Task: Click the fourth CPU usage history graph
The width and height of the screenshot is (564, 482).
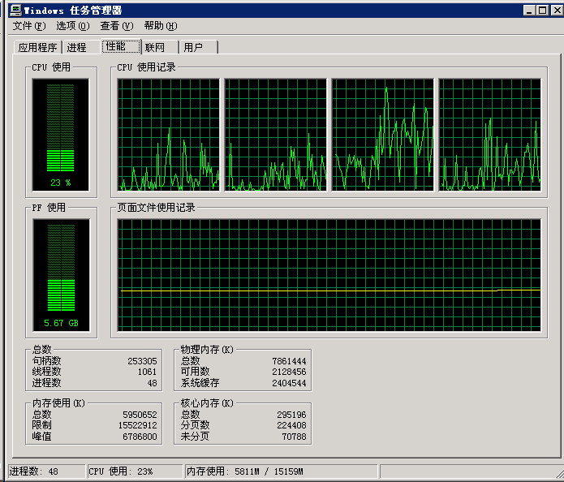Action: coord(490,135)
